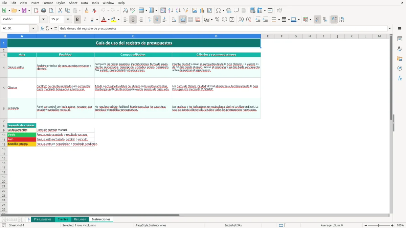
Task: Toggle Merge and Center Cells
Action: coord(183,20)
